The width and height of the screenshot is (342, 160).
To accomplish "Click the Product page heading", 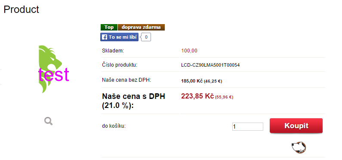I will [21, 9].
